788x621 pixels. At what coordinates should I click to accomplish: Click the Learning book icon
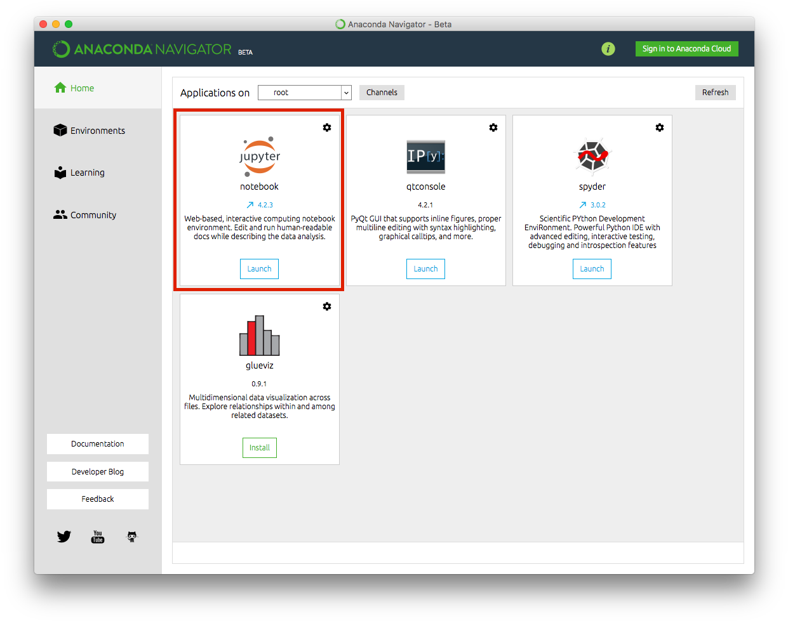pos(60,173)
